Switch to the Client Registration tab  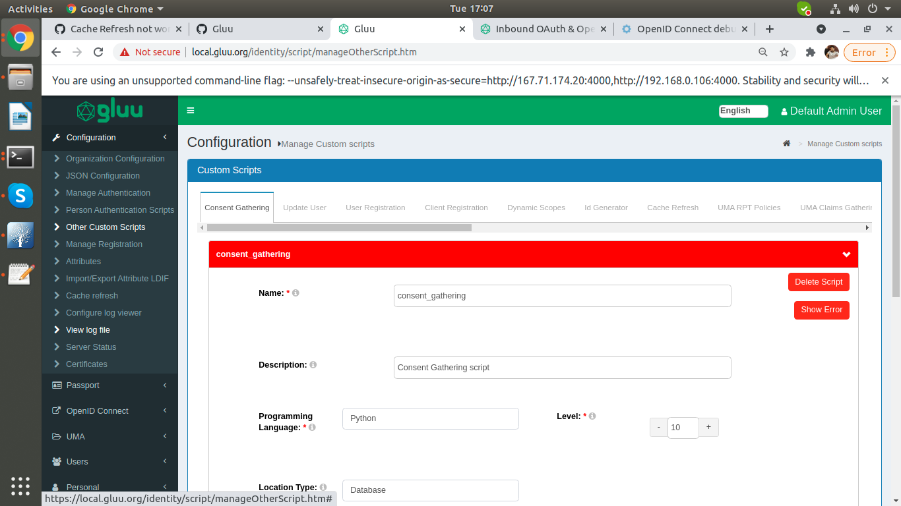456,208
